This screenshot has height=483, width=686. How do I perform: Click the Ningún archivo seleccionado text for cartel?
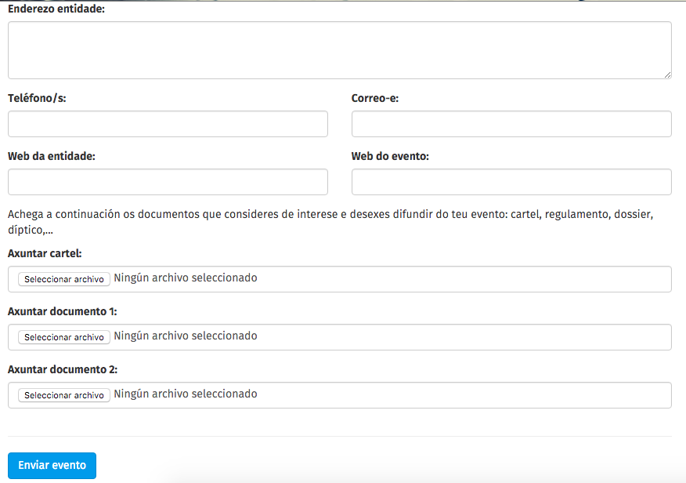coord(186,277)
